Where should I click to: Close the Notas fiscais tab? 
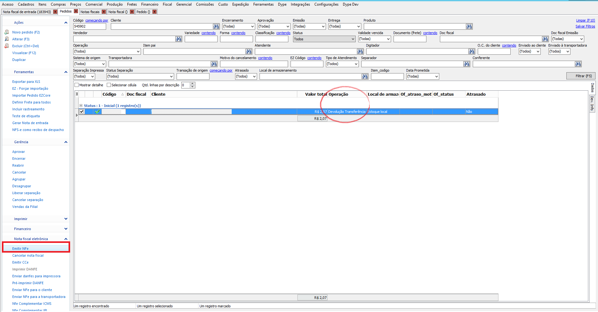click(104, 12)
